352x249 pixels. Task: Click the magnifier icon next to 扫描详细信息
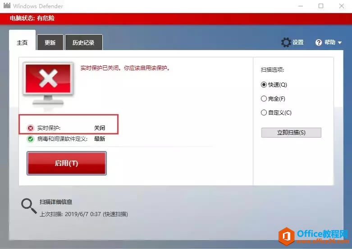[x=29, y=205]
